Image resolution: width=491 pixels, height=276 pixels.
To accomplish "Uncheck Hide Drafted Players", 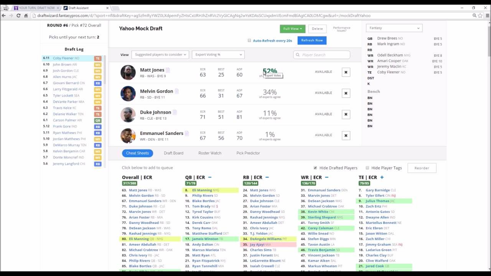I will [x=315, y=168].
